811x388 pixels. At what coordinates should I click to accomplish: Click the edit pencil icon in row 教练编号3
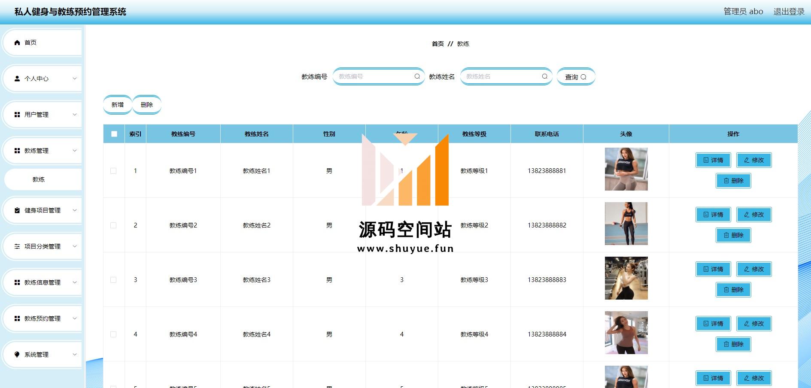click(x=747, y=269)
